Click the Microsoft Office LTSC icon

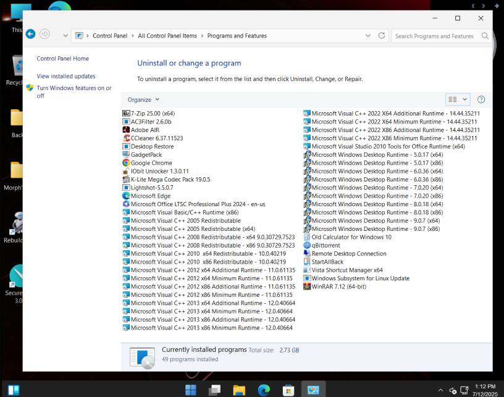(x=126, y=204)
